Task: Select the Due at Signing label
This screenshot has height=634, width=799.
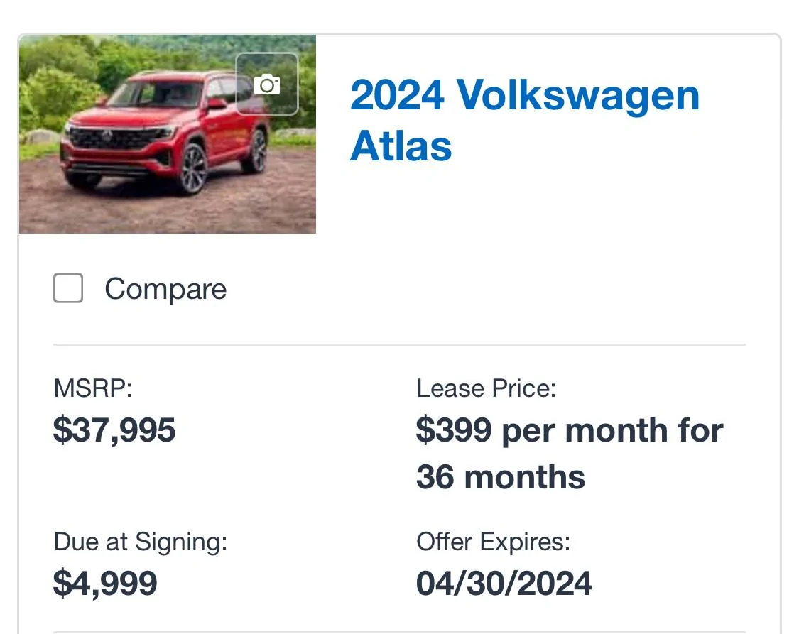Action: (140, 542)
